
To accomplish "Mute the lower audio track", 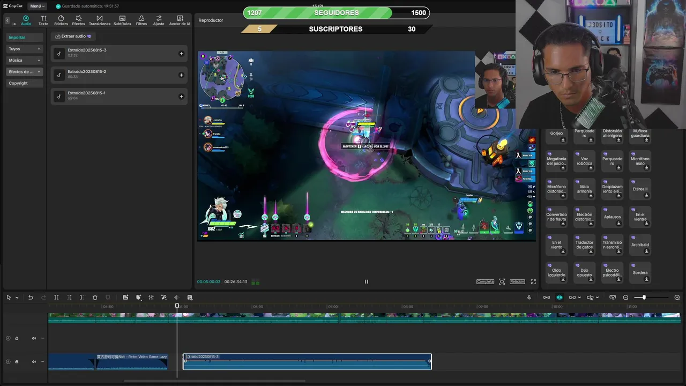I will [34, 362].
